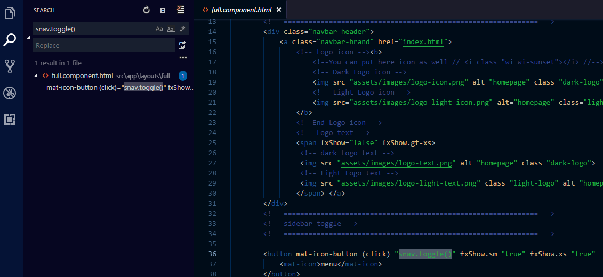603x277 pixels.
Task: Open the Extensions view icon
Action: (x=10, y=120)
